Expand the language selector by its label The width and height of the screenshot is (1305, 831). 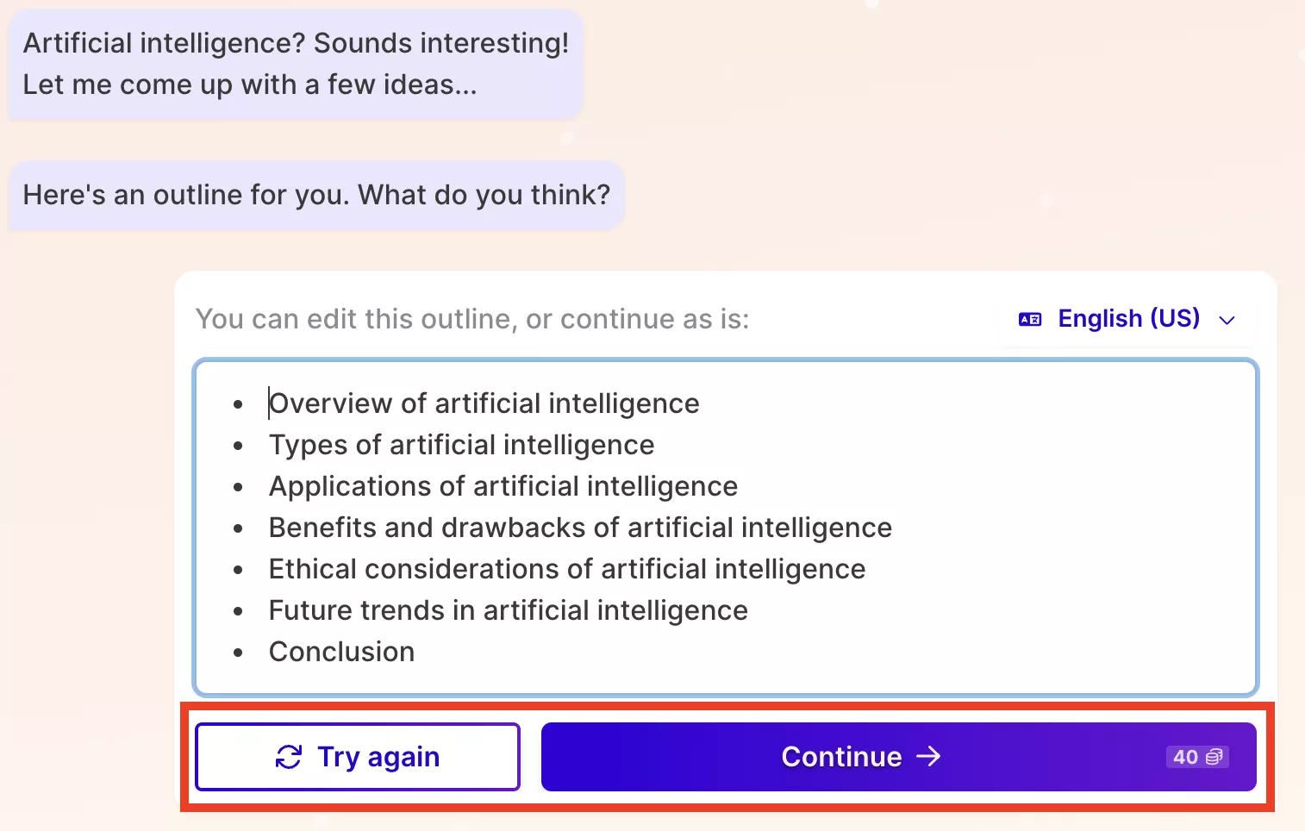coord(1129,319)
